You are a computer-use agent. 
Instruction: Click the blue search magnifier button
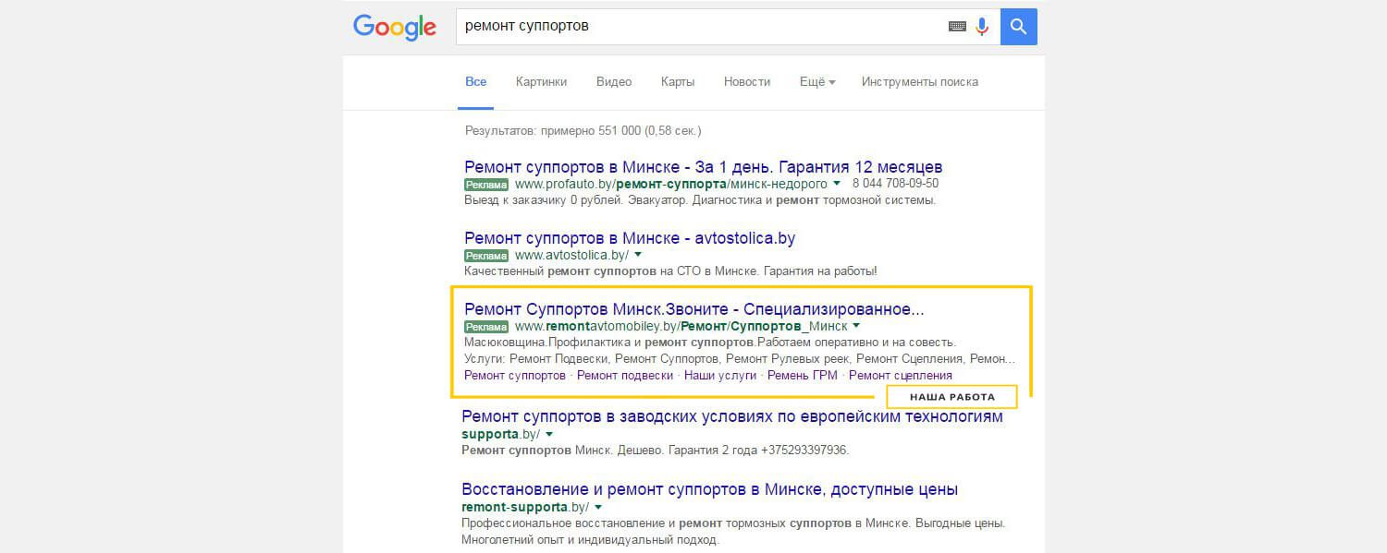coord(1019,27)
